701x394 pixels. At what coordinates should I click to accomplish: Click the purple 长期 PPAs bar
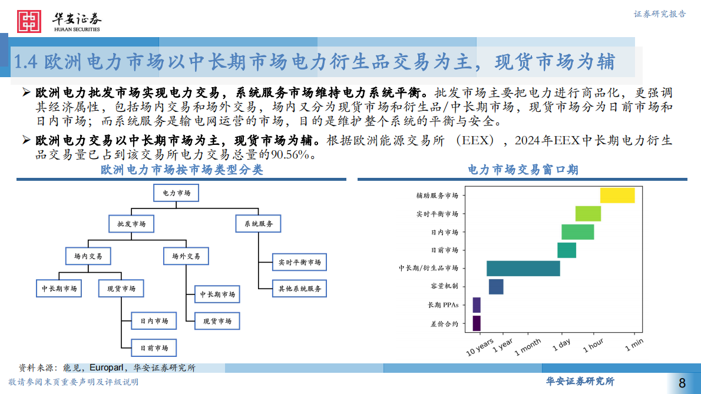[x=477, y=305]
